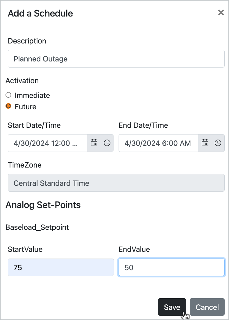
Task: Open the End Time clock picker
Action: (x=218, y=143)
